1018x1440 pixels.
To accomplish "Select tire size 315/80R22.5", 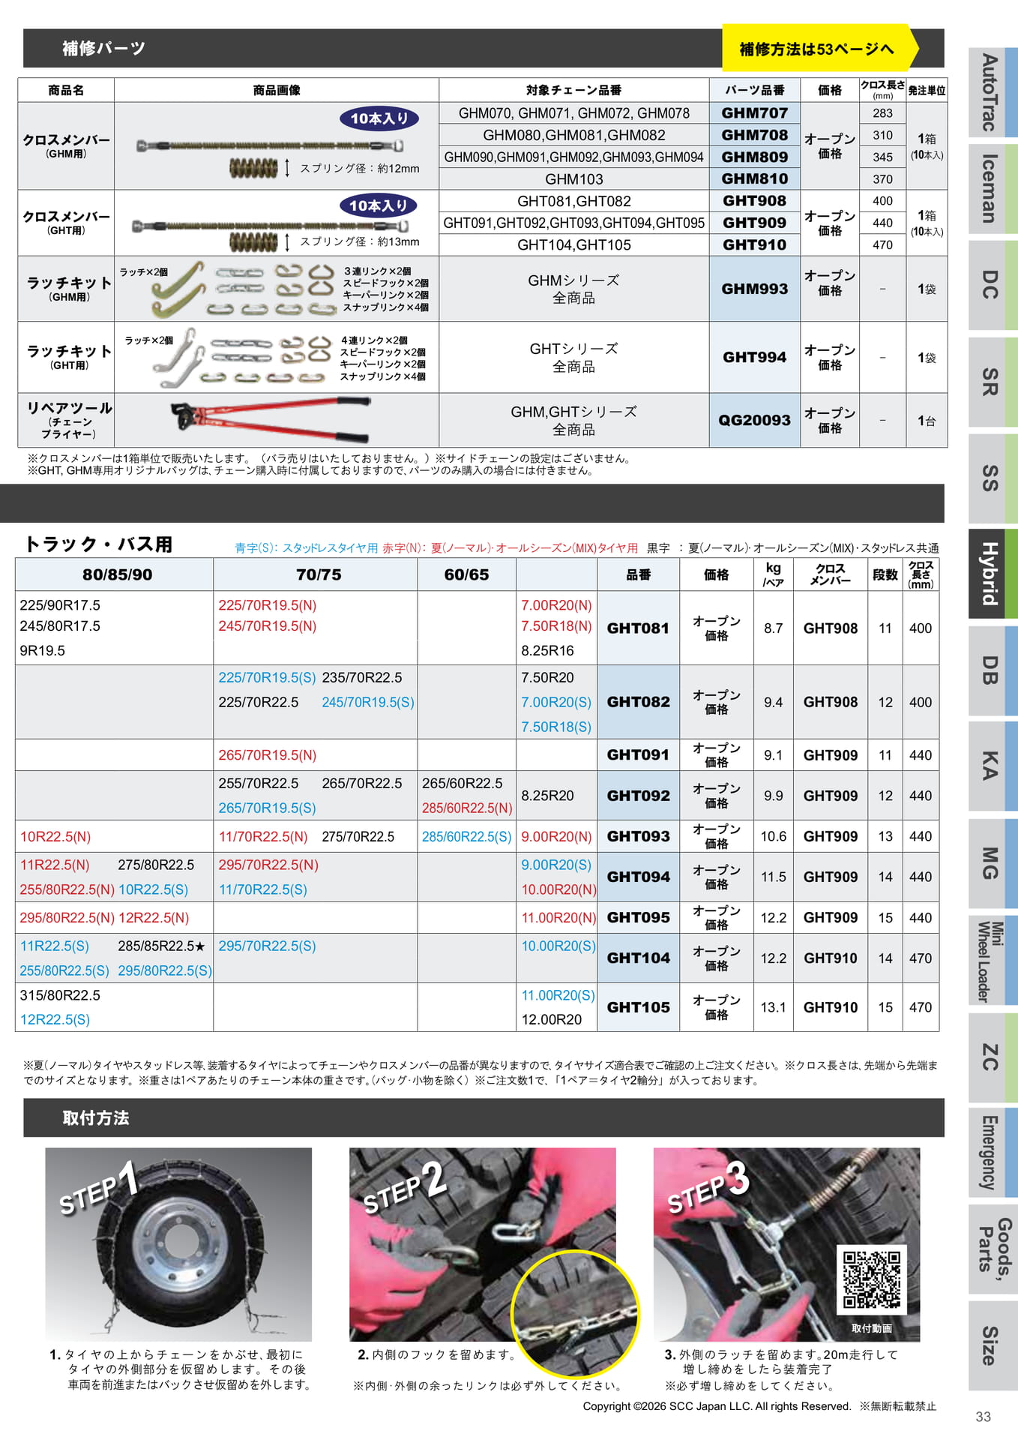I will [60, 995].
